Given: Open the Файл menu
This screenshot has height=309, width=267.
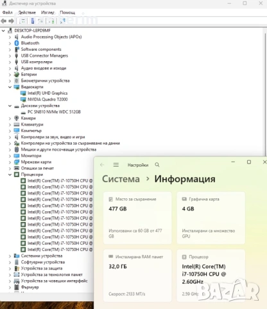Looking at the screenshot, I should [7, 12].
